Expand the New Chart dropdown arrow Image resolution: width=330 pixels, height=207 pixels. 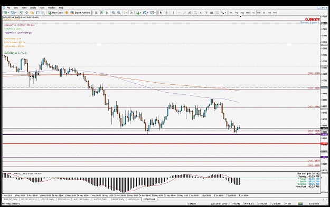tap(8, 13)
